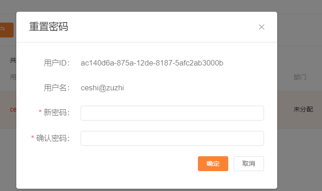Click the red asterisk beside 确认密码
Screen dimensions: 322x191
tap(33, 137)
